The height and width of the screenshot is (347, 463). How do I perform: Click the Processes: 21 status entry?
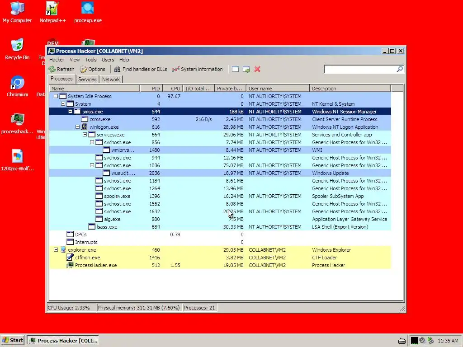click(x=199, y=308)
